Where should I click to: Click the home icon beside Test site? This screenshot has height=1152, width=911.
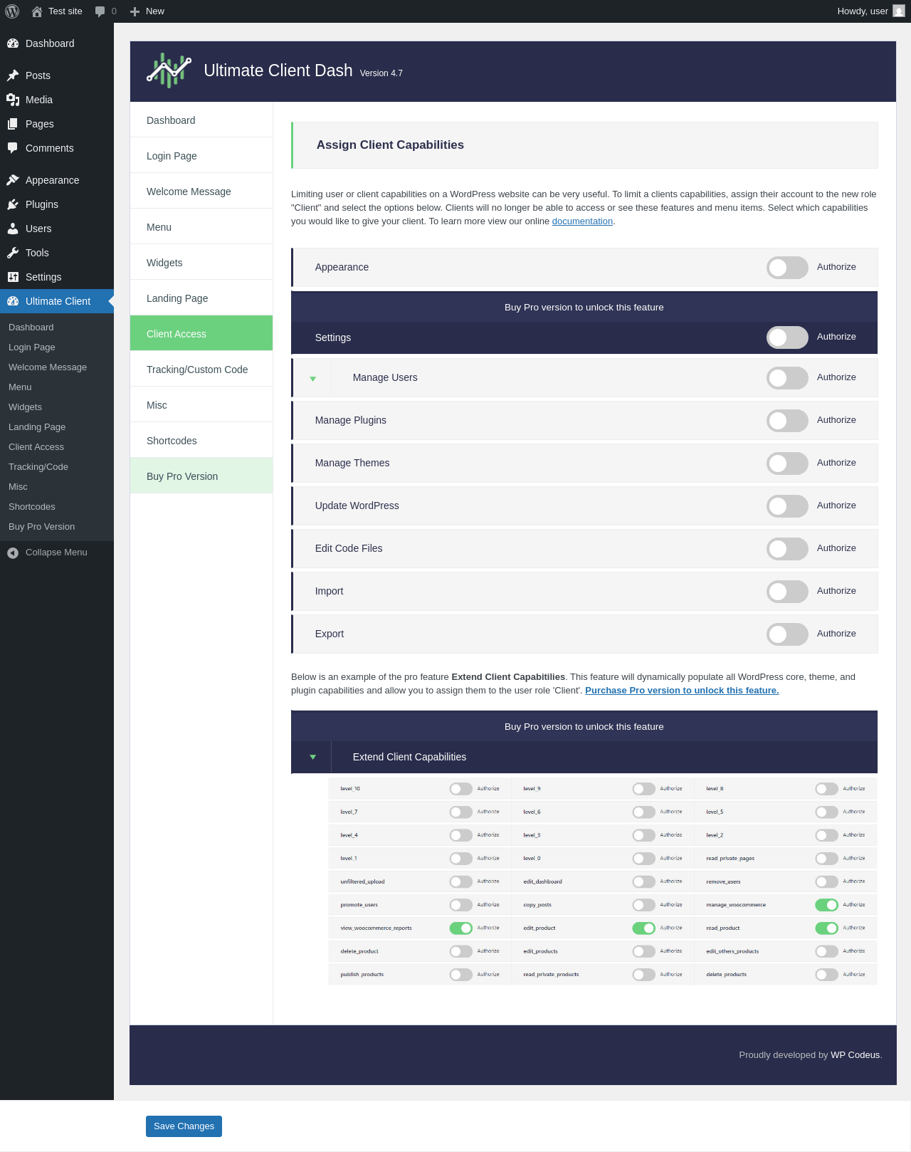coord(37,11)
